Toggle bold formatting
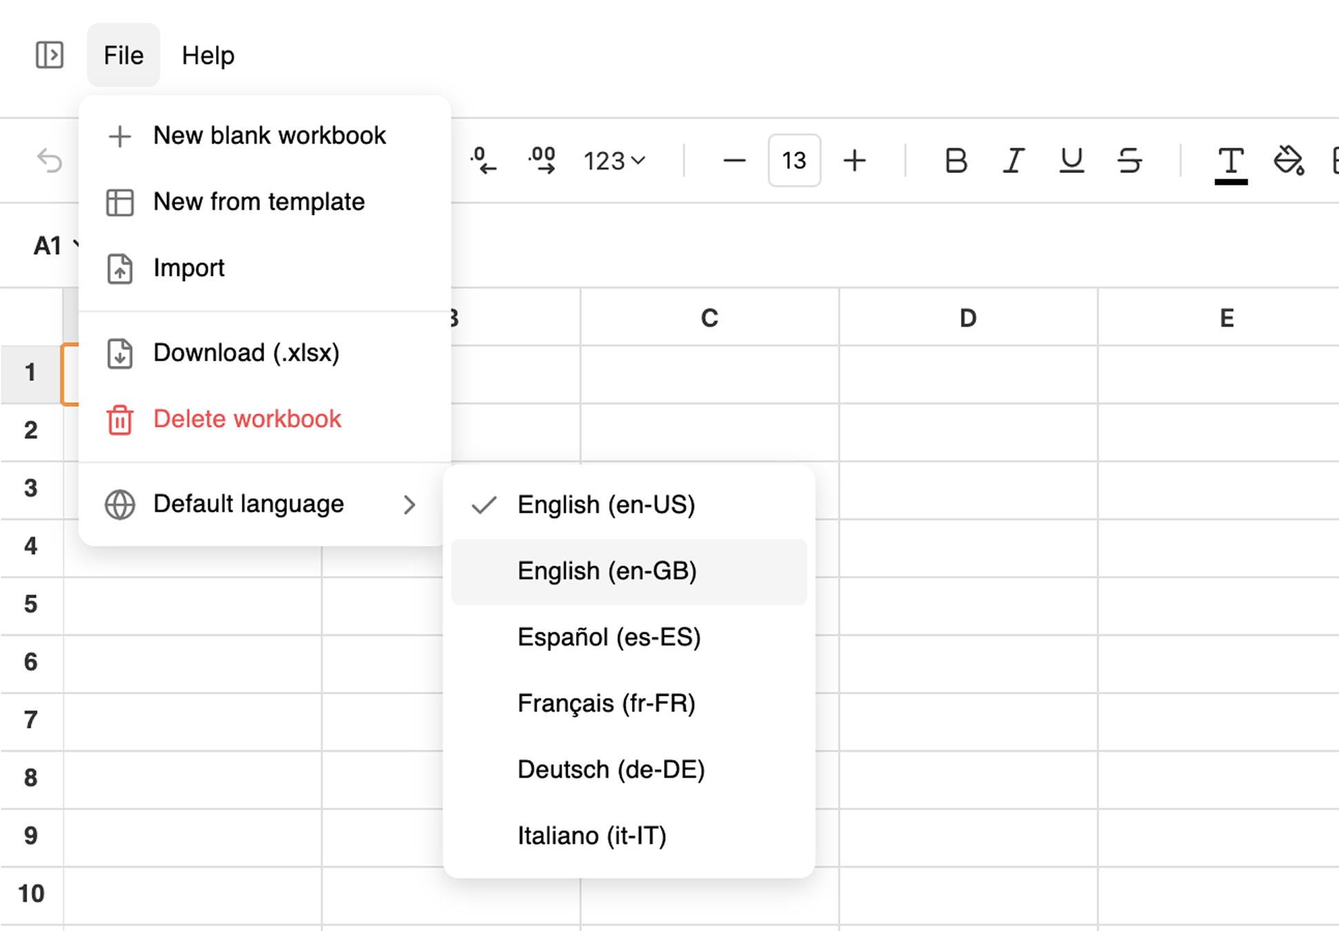Image resolution: width=1339 pixels, height=931 pixels. coord(955,161)
